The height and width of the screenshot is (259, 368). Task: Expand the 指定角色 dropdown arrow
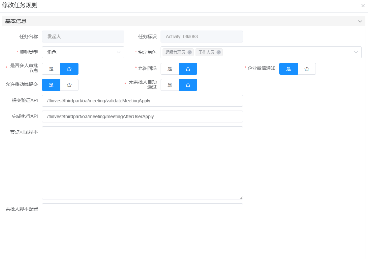[x=356, y=52]
